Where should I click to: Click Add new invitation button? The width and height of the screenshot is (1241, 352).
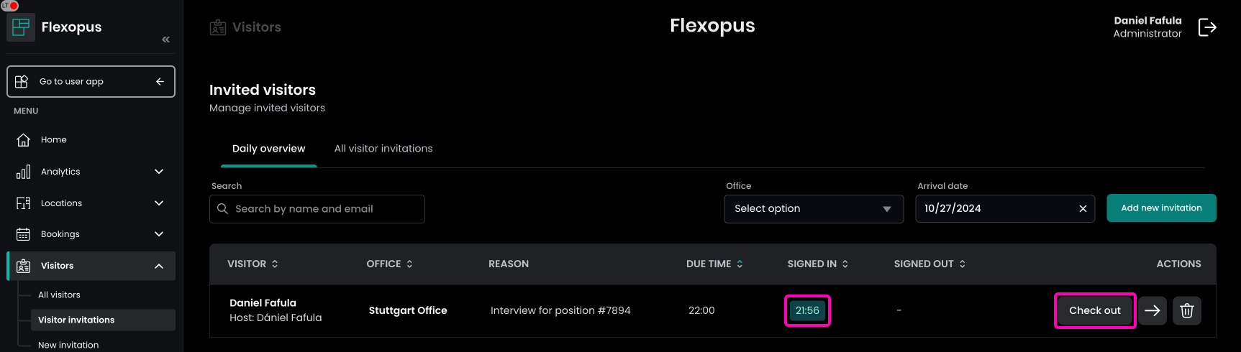coord(1161,208)
